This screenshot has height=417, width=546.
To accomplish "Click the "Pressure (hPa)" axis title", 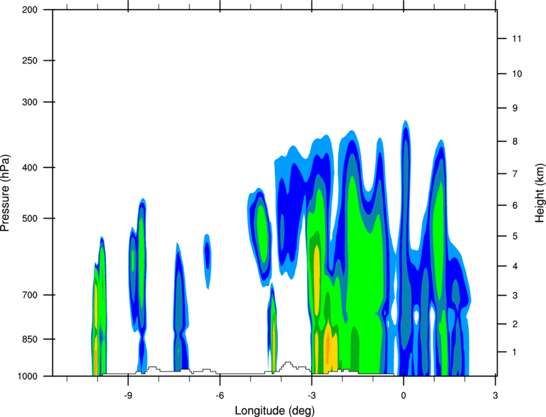I will 5,193.
